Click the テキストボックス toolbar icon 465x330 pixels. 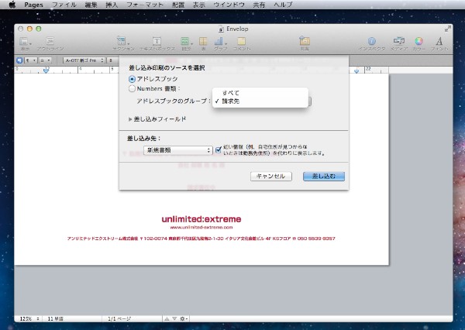tap(157, 43)
